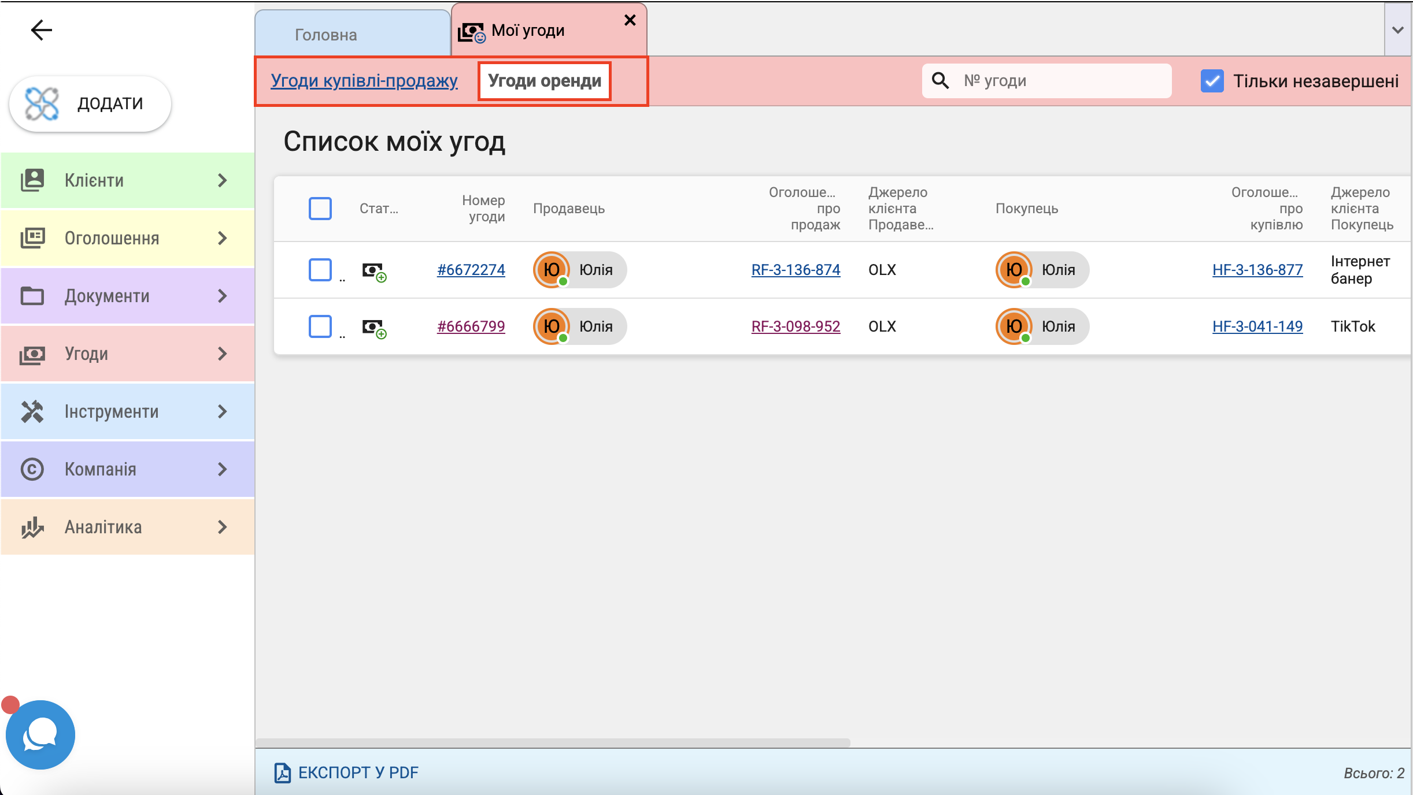The height and width of the screenshot is (795, 1413).
Task: Click the TikTok source cell
Action: 1353,326
